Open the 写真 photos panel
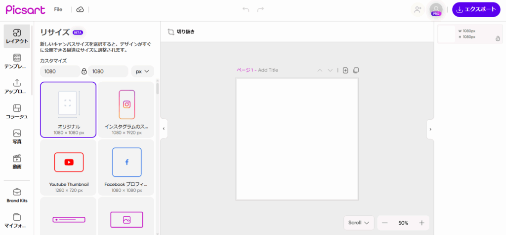Viewport: 506px width, 235px height. point(17,137)
